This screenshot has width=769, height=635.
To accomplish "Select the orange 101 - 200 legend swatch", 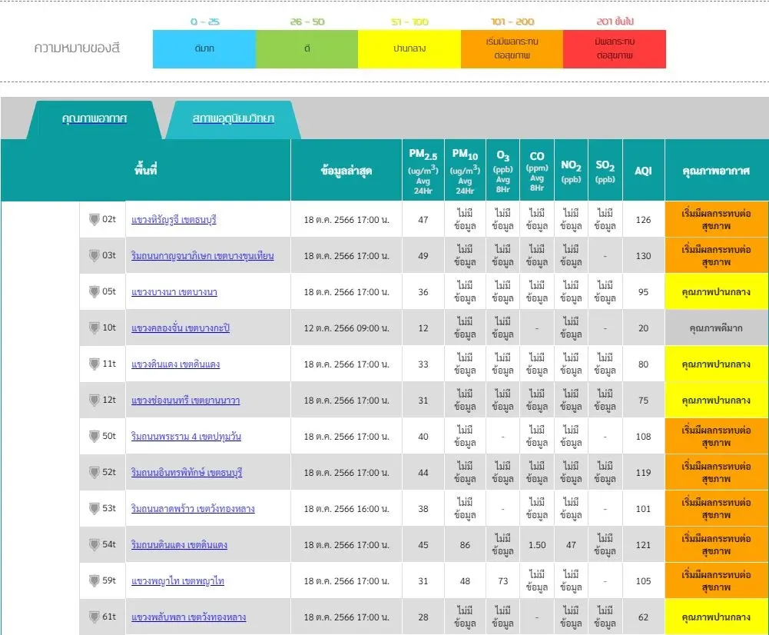I will [512, 49].
